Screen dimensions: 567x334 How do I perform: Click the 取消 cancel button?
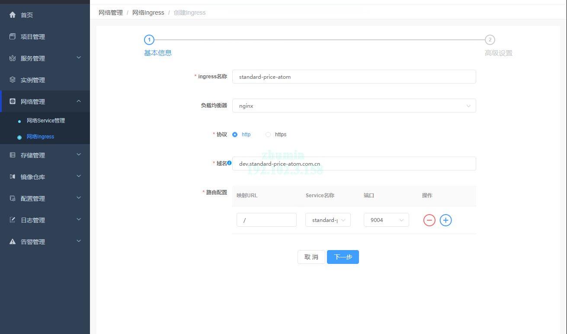point(311,257)
